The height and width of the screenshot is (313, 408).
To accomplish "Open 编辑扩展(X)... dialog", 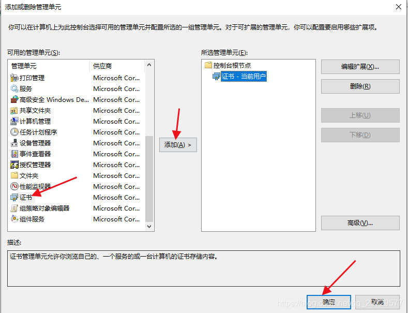I will click(x=360, y=67).
